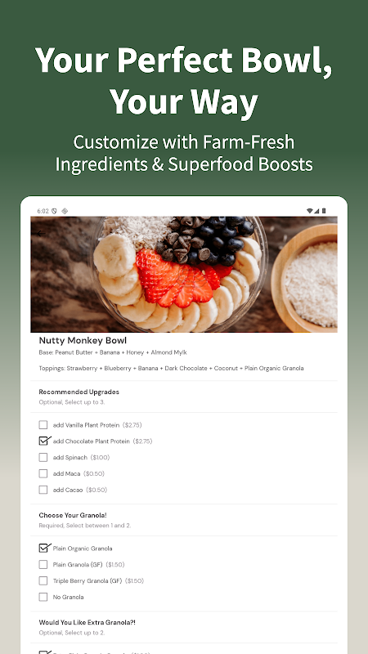
Task: Select the add Cacao checkbox
Action: click(x=43, y=490)
